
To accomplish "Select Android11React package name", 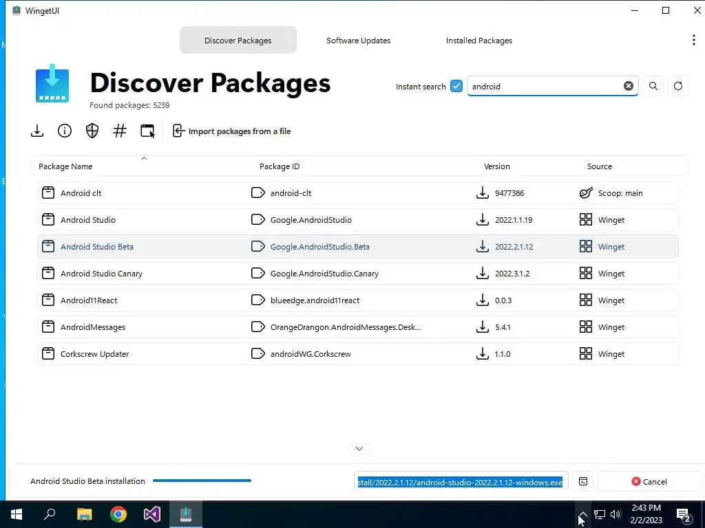I will click(89, 300).
